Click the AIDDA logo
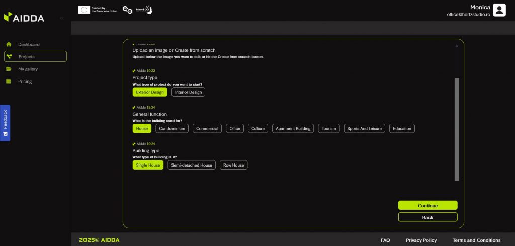 pos(24,18)
